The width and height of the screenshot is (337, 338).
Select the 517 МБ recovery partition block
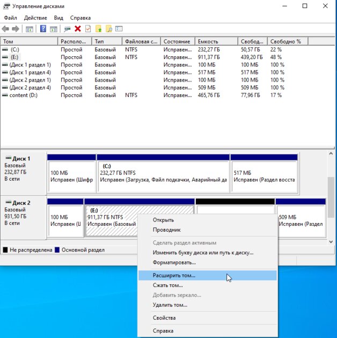pos(265,174)
